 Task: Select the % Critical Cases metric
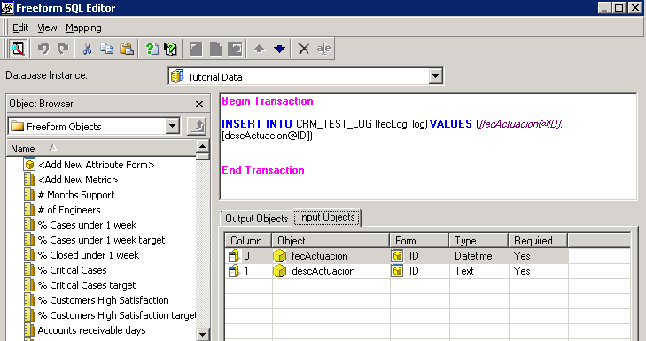(x=72, y=270)
